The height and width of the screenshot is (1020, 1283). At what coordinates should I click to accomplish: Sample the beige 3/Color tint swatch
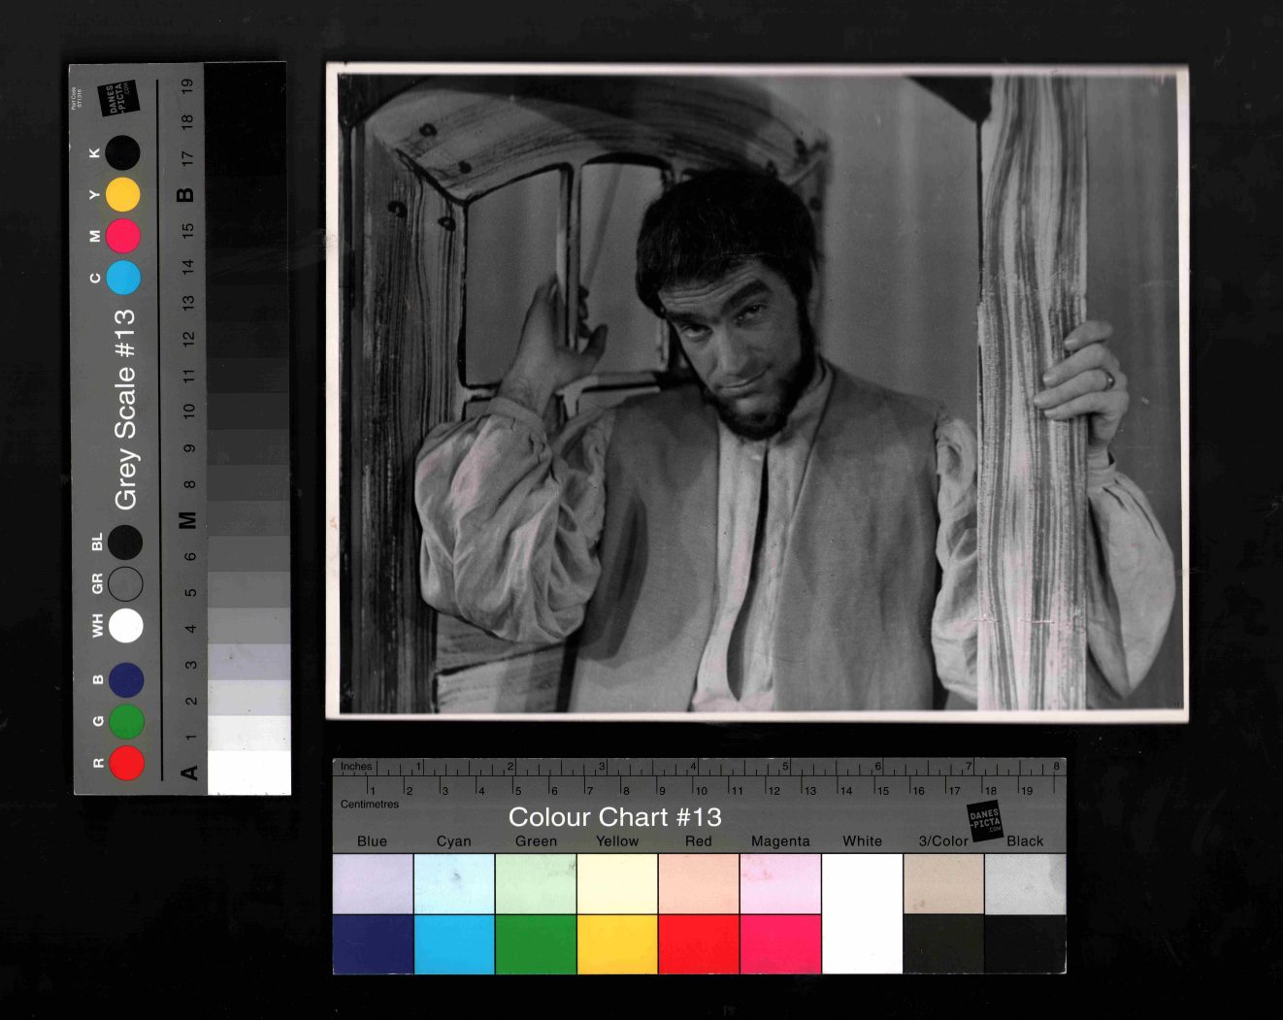point(943,884)
